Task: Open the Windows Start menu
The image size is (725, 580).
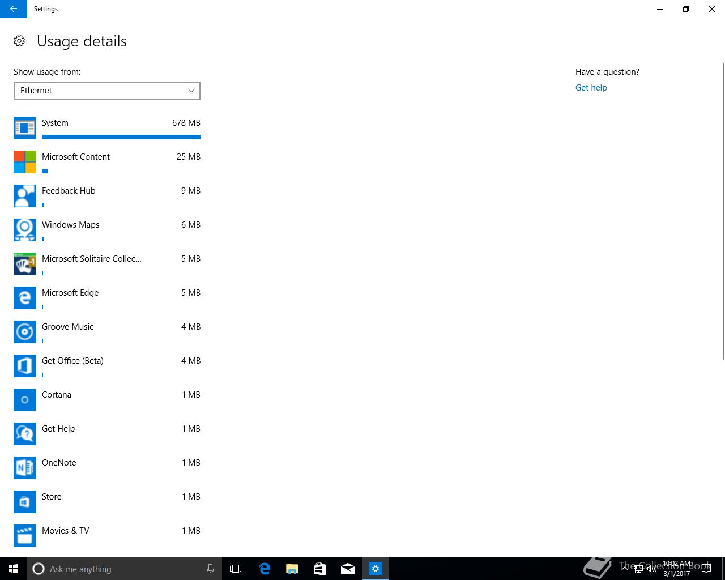Action: [x=14, y=569]
